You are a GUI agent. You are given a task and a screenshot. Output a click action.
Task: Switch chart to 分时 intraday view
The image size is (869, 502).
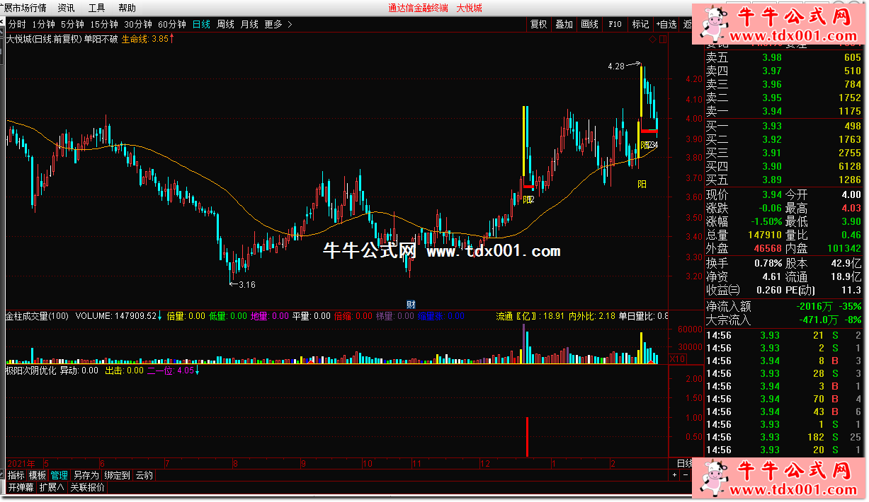(17, 24)
